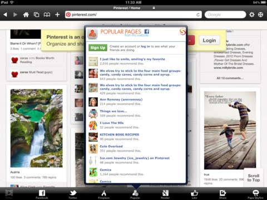Open the tabs overview icon
267x200 pixels.
(36, 14)
